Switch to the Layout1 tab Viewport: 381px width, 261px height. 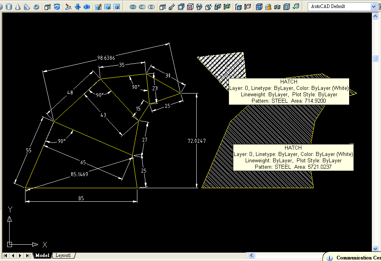point(63,255)
